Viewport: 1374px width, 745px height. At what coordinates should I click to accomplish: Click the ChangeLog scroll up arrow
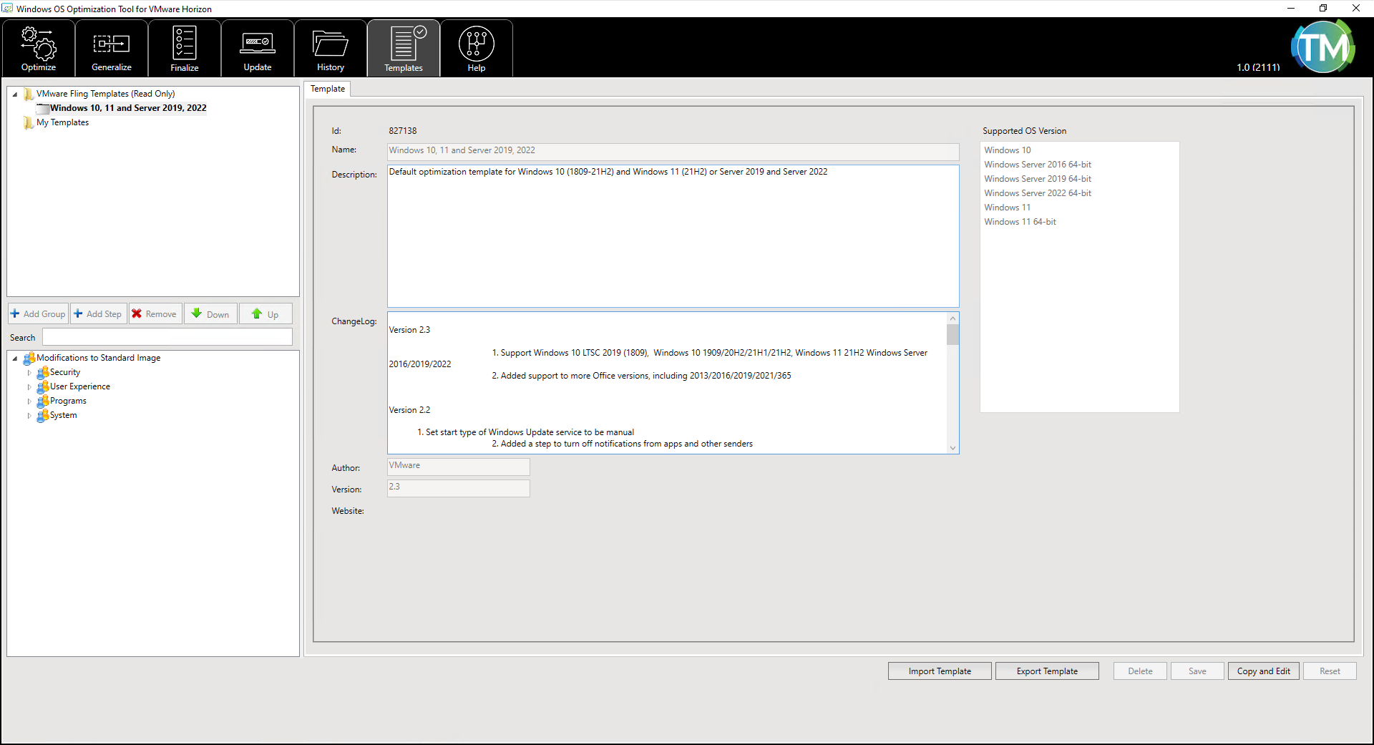pyautogui.click(x=952, y=318)
